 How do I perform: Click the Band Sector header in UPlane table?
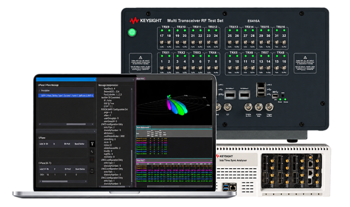pyautogui.click(x=79, y=144)
